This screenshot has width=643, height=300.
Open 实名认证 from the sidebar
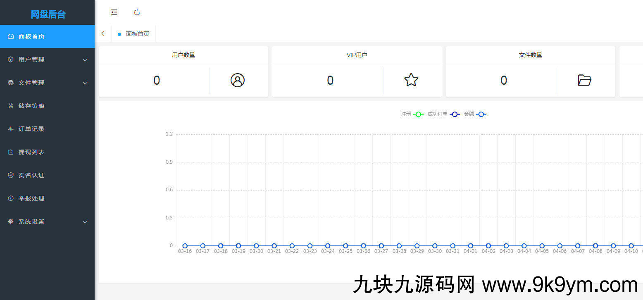(31, 175)
